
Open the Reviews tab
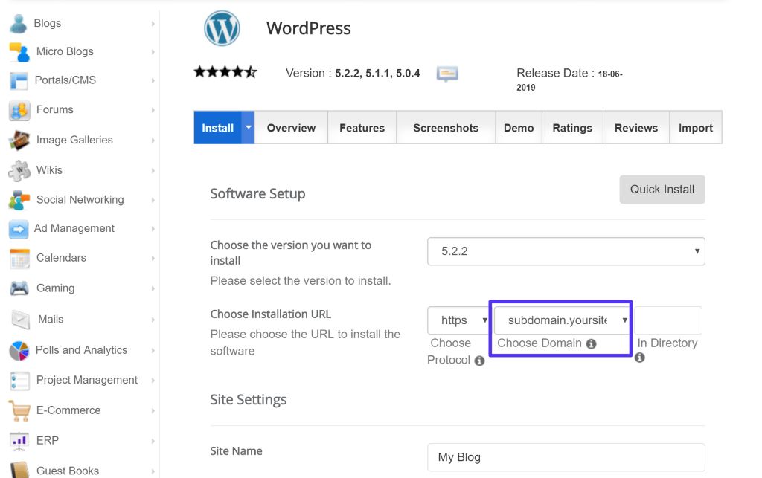pyautogui.click(x=636, y=128)
